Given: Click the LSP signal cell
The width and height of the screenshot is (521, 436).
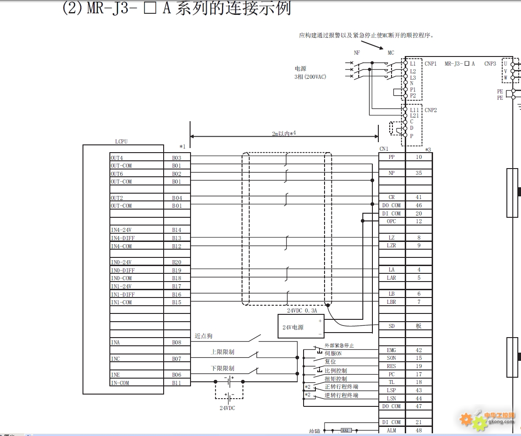Looking at the screenshot, I should click(x=392, y=390).
